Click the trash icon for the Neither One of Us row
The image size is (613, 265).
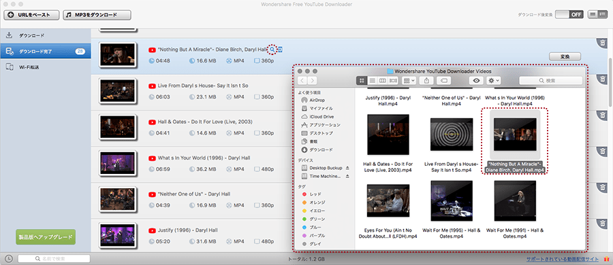point(603,188)
